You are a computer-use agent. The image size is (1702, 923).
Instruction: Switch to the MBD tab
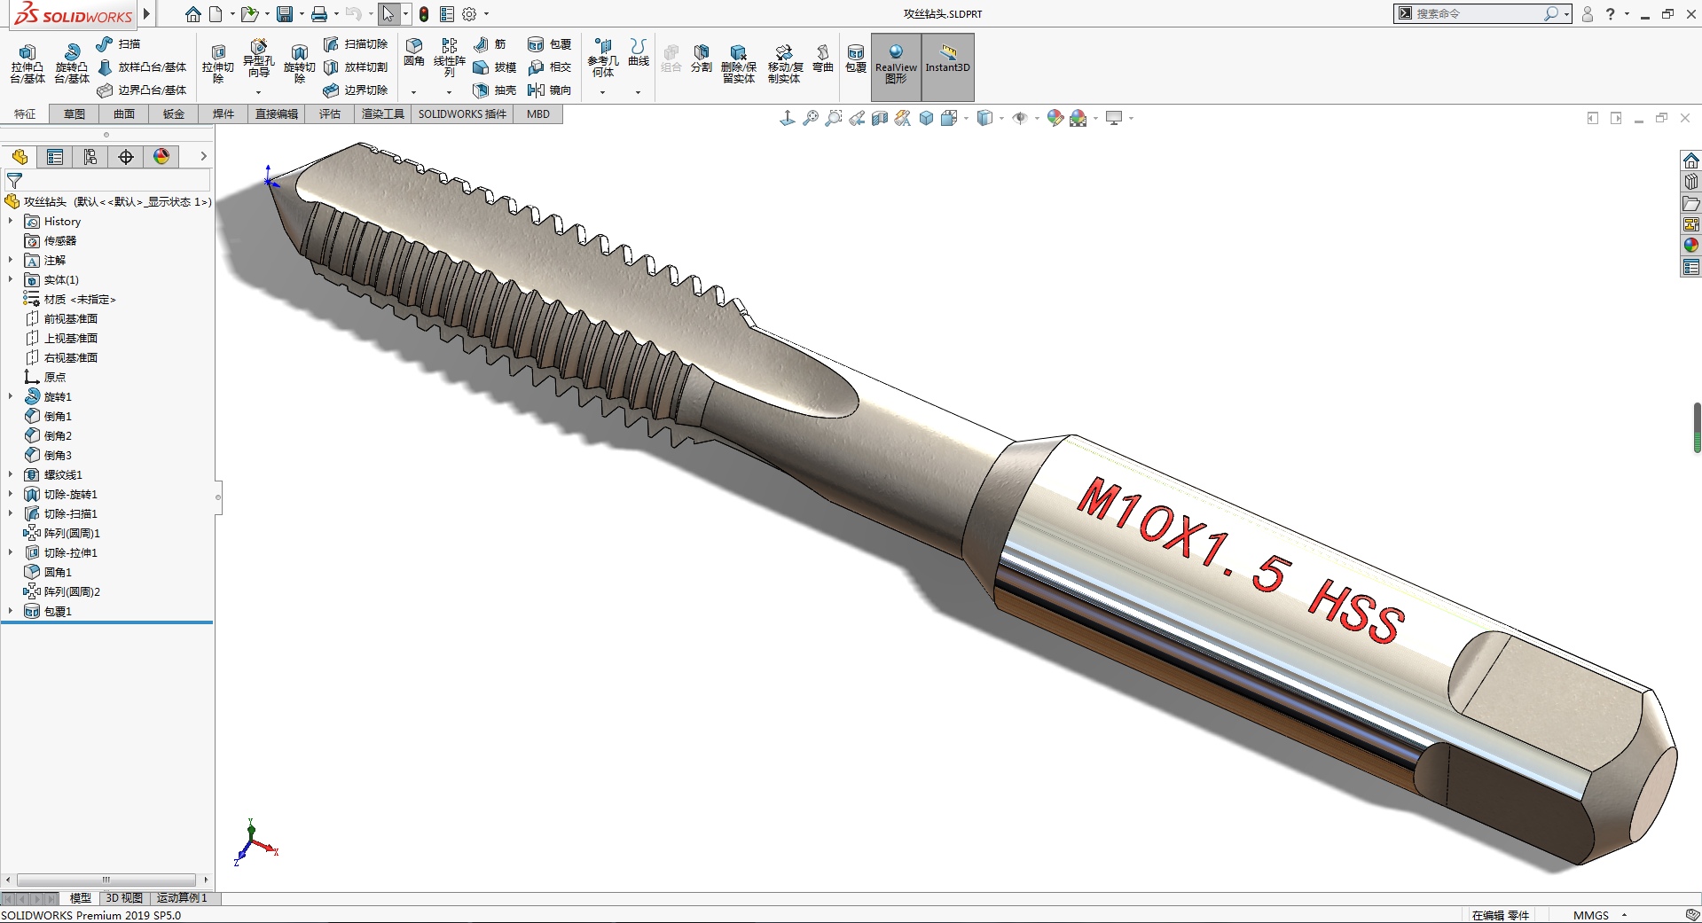pyautogui.click(x=538, y=113)
